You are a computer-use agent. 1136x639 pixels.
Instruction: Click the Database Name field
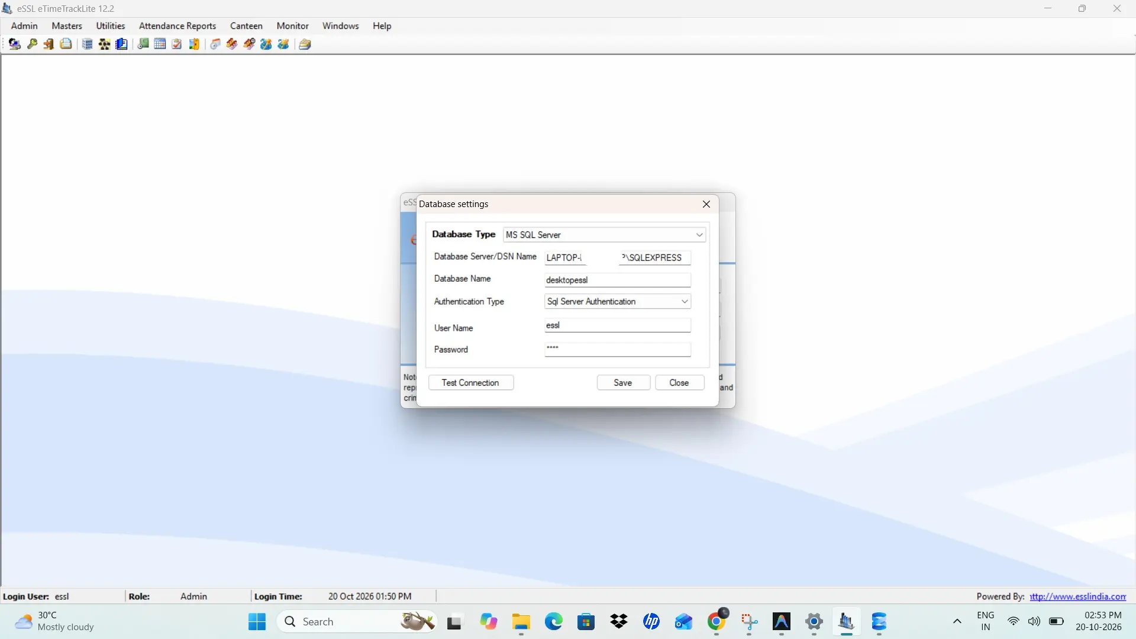[618, 280]
